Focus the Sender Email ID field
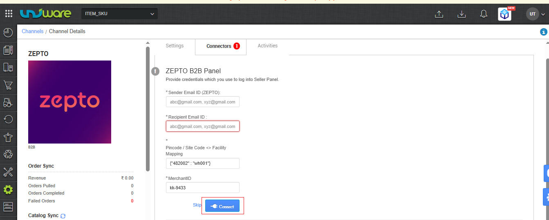 202,102
